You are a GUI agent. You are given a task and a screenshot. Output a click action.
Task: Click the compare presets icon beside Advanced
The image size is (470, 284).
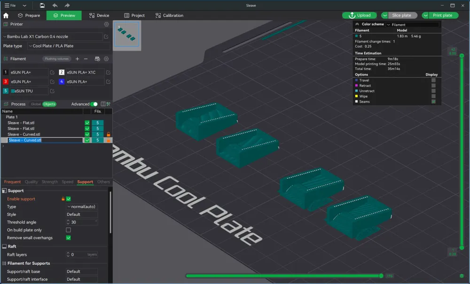pyautogui.click(x=108, y=104)
